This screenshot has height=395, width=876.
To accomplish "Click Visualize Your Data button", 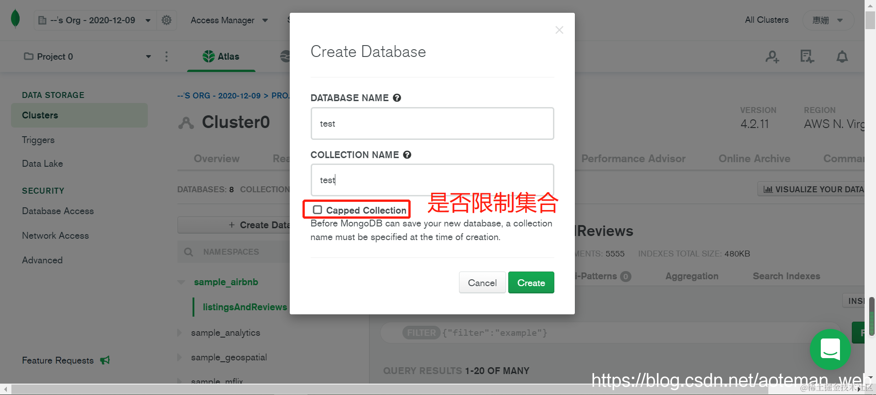I will (812, 189).
